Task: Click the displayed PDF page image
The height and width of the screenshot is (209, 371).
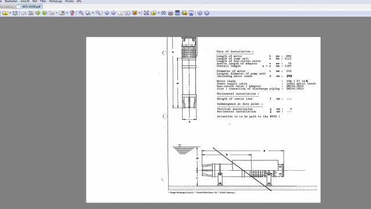Action: 203,120
